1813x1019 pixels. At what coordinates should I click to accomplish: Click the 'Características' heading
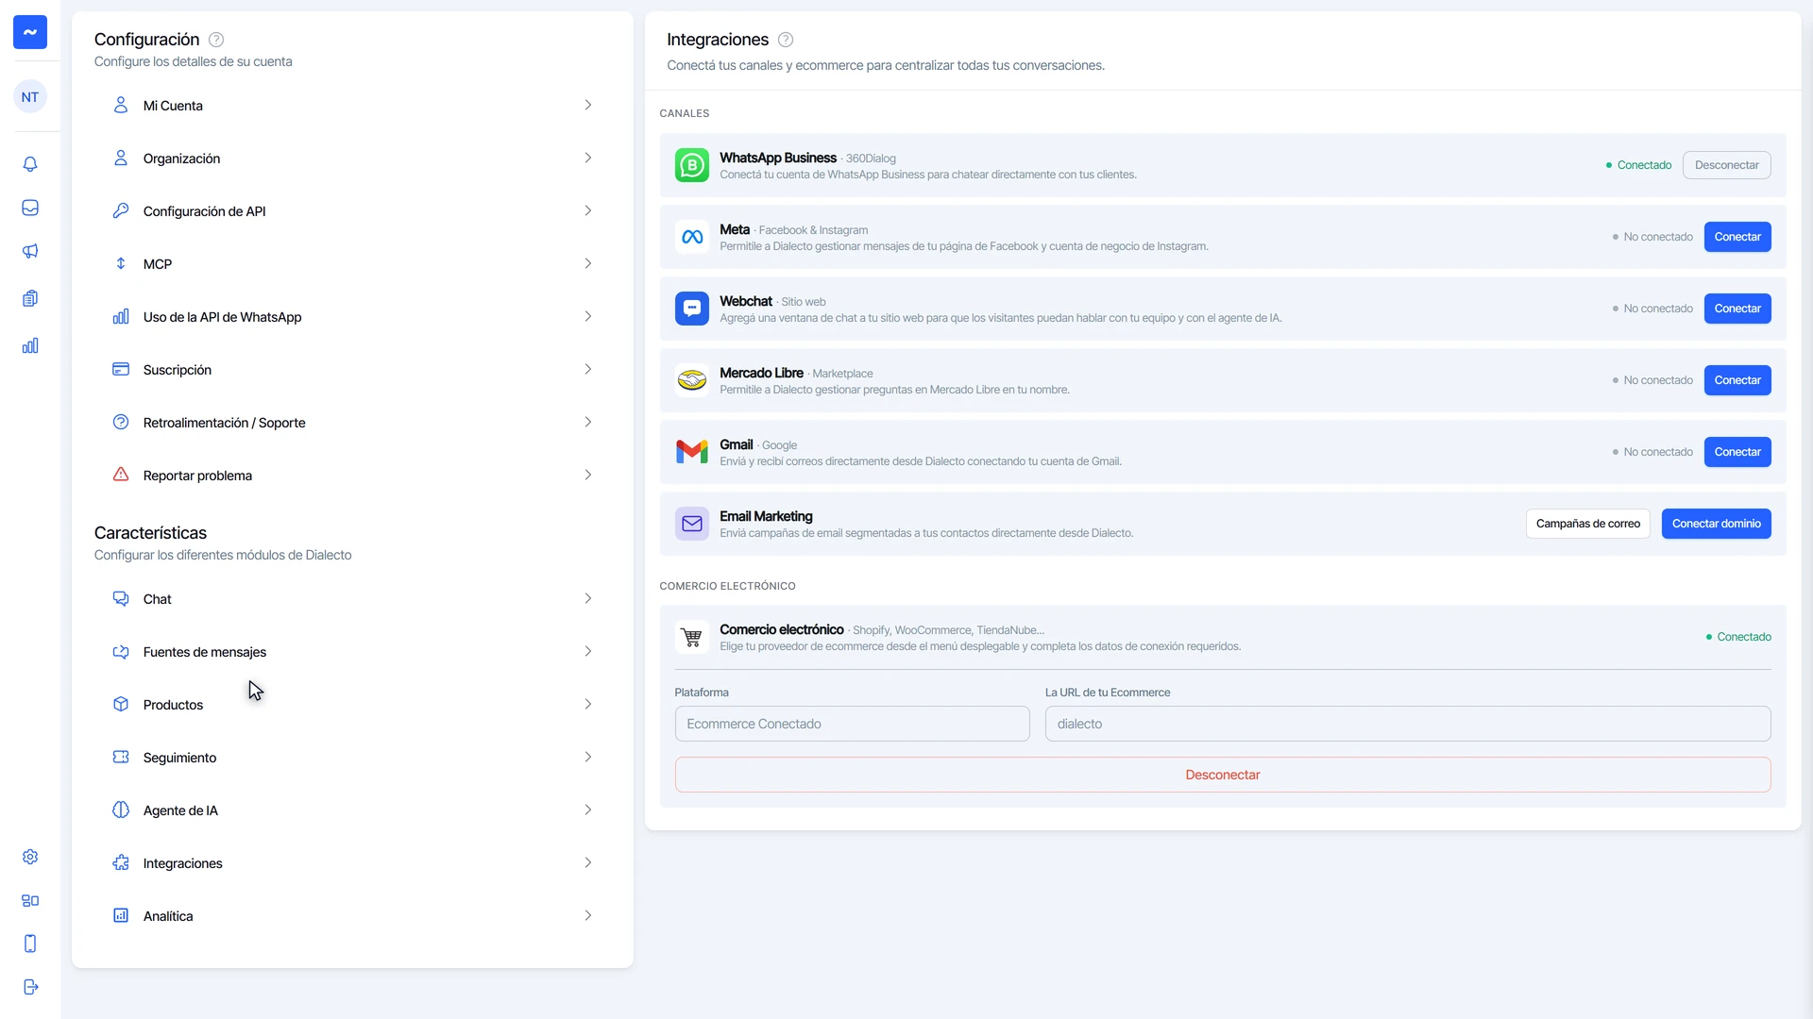click(150, 533)
